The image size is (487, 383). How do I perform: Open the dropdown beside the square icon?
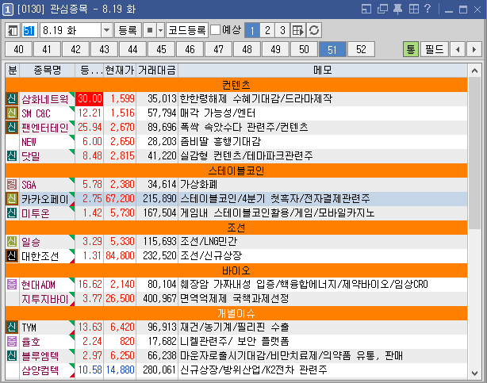click(x=160, y=30)
